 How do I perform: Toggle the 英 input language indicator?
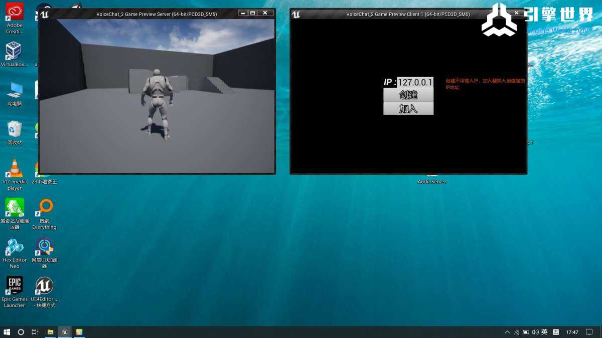tap(544, 332)
